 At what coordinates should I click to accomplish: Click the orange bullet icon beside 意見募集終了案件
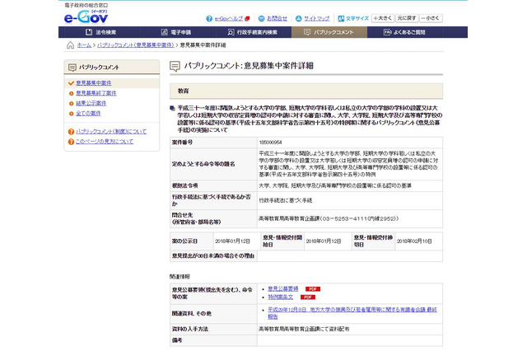(72, 93)
